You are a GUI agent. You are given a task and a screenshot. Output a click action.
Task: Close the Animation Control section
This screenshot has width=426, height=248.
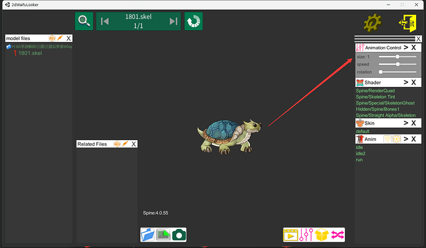click(x=414, y=48)
